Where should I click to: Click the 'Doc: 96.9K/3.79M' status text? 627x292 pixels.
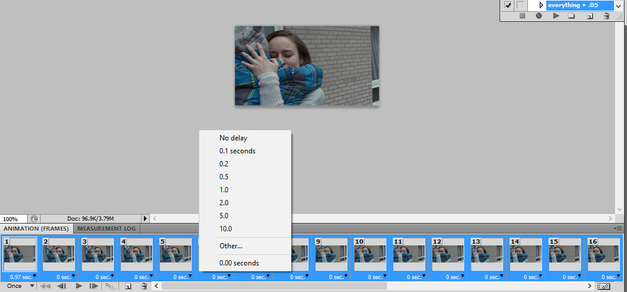91,219
